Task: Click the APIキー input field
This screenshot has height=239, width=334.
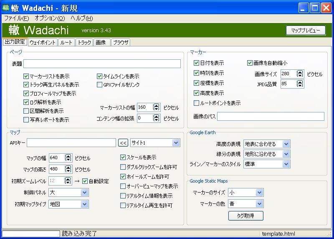Action: click(x=71, y=143)
